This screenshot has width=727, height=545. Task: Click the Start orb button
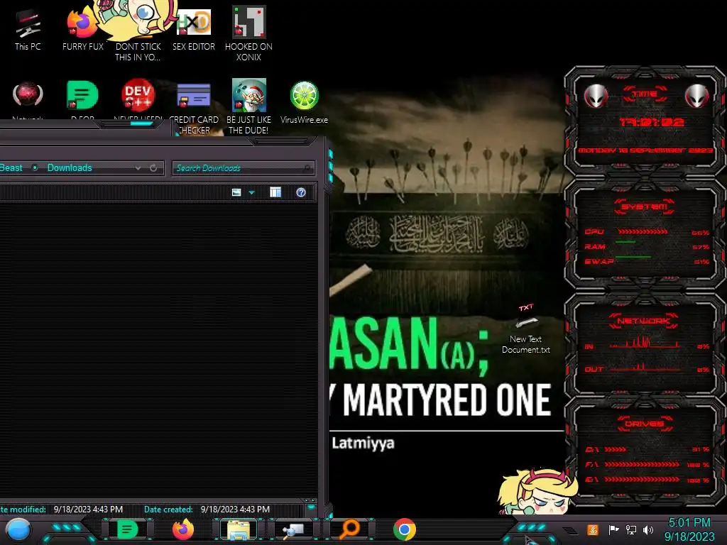18,530
